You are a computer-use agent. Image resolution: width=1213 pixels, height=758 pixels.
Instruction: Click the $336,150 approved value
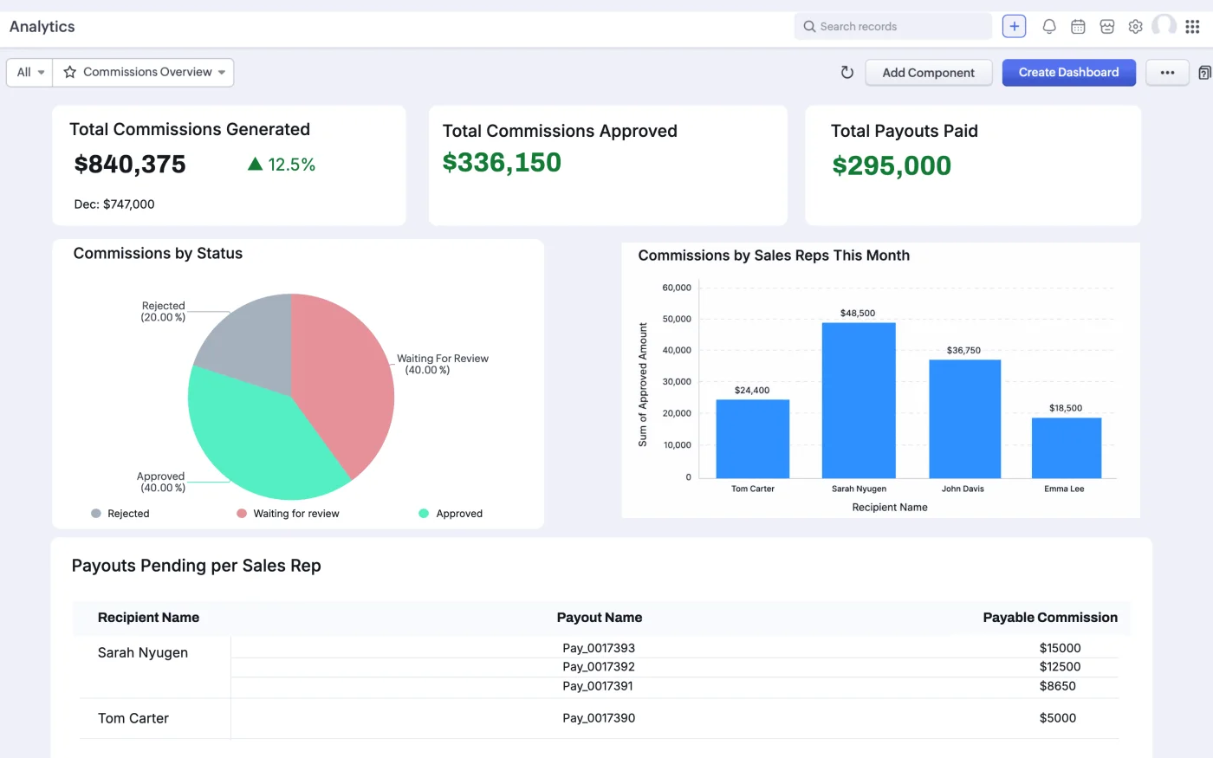[x=502, y=163]
